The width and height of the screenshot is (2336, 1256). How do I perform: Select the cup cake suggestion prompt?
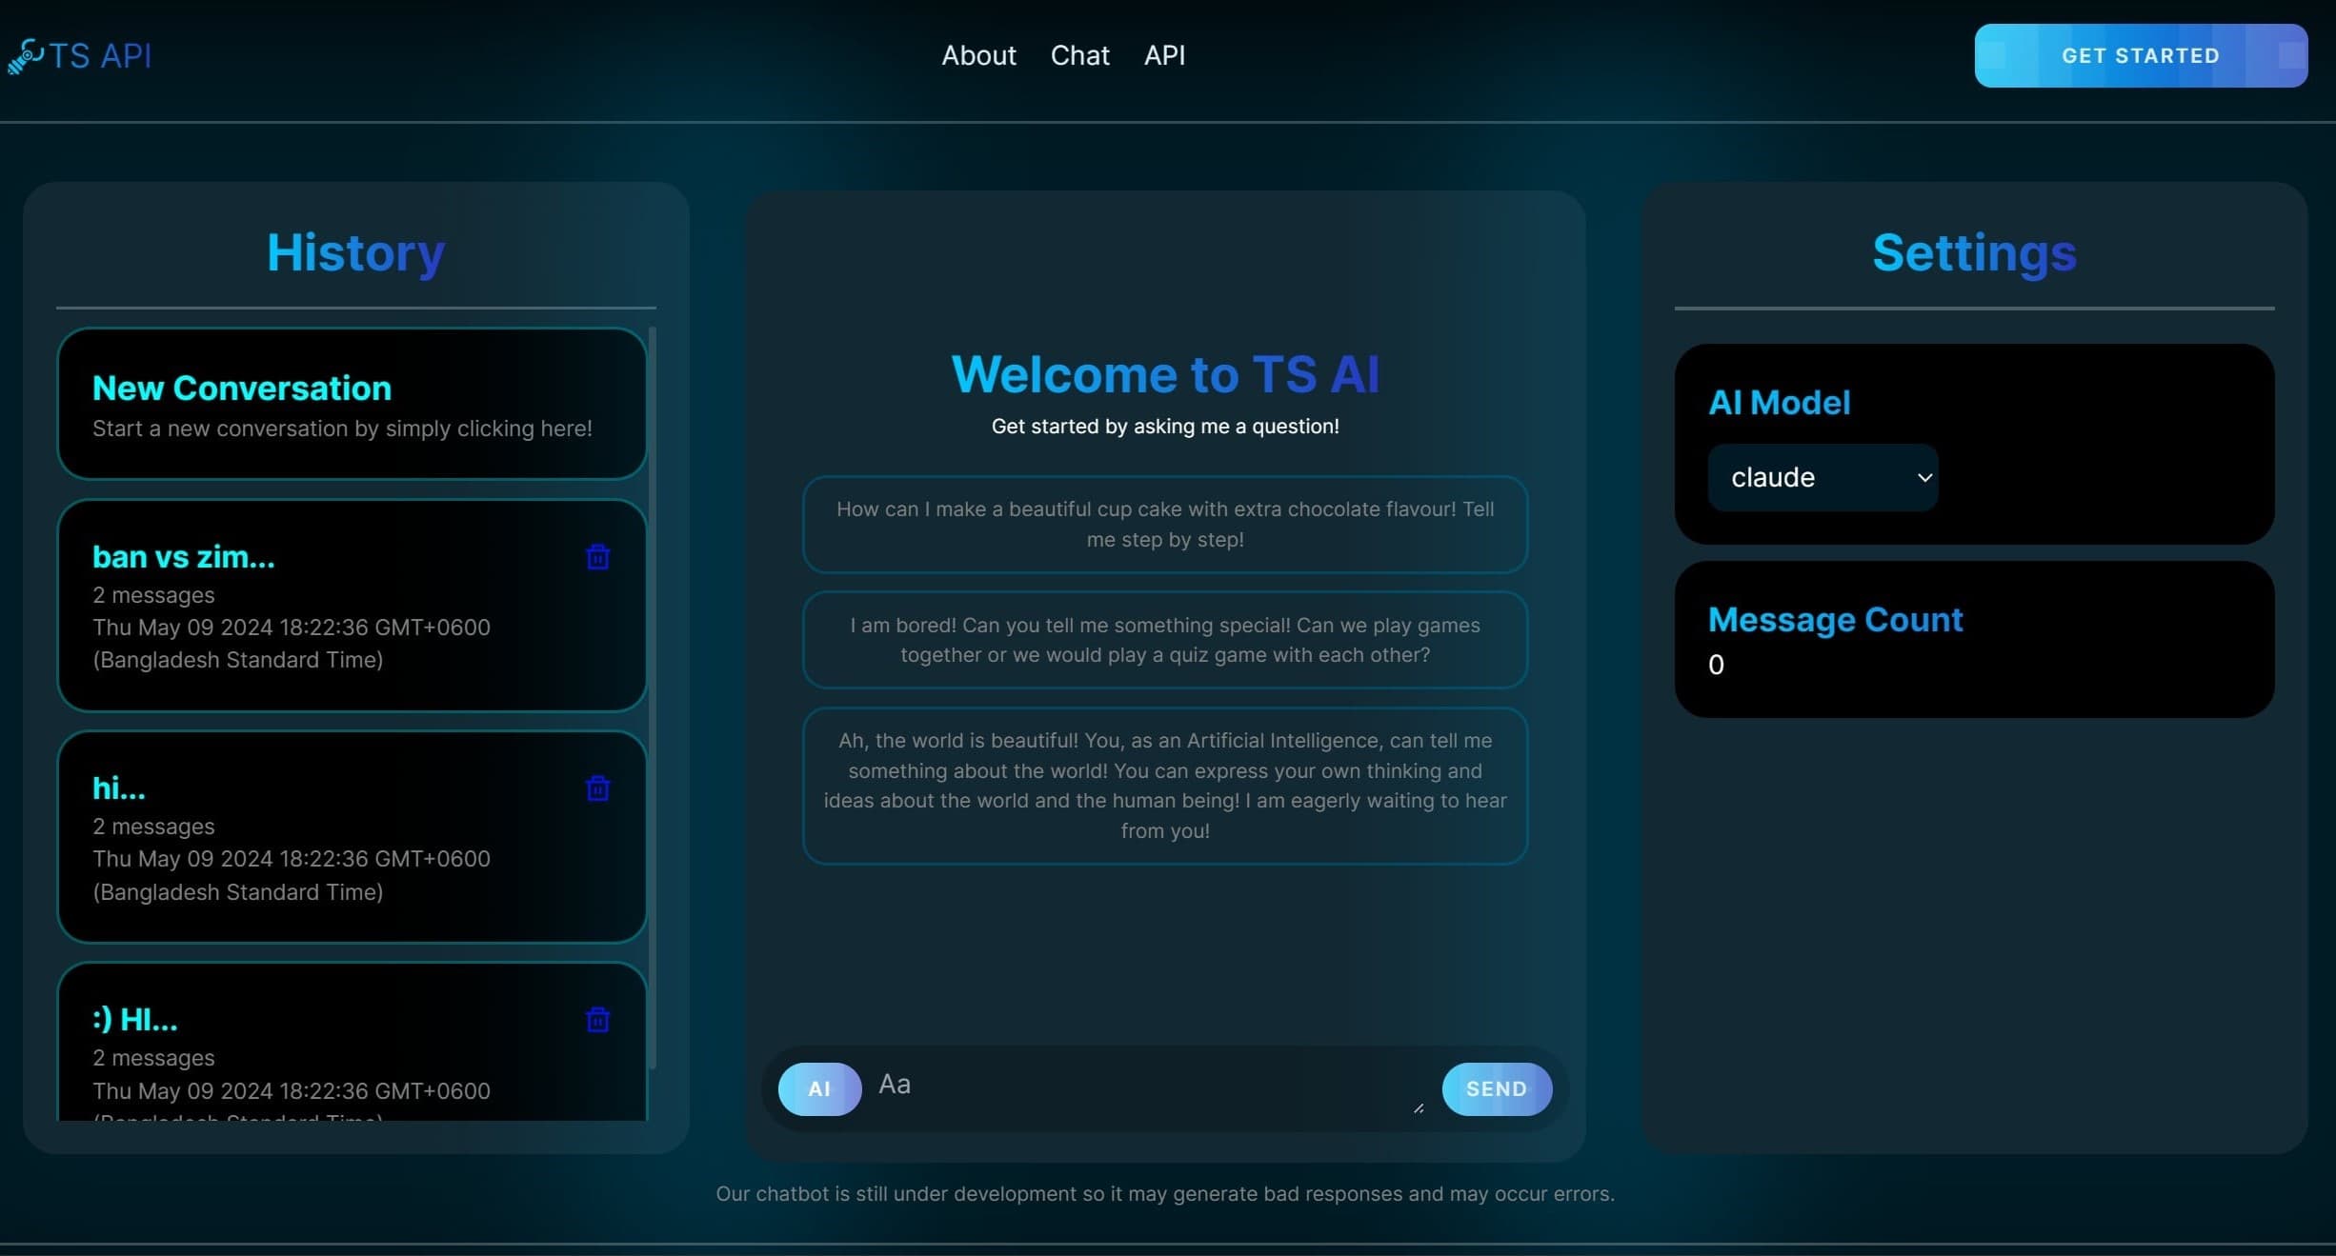(x=1165, y=525)
